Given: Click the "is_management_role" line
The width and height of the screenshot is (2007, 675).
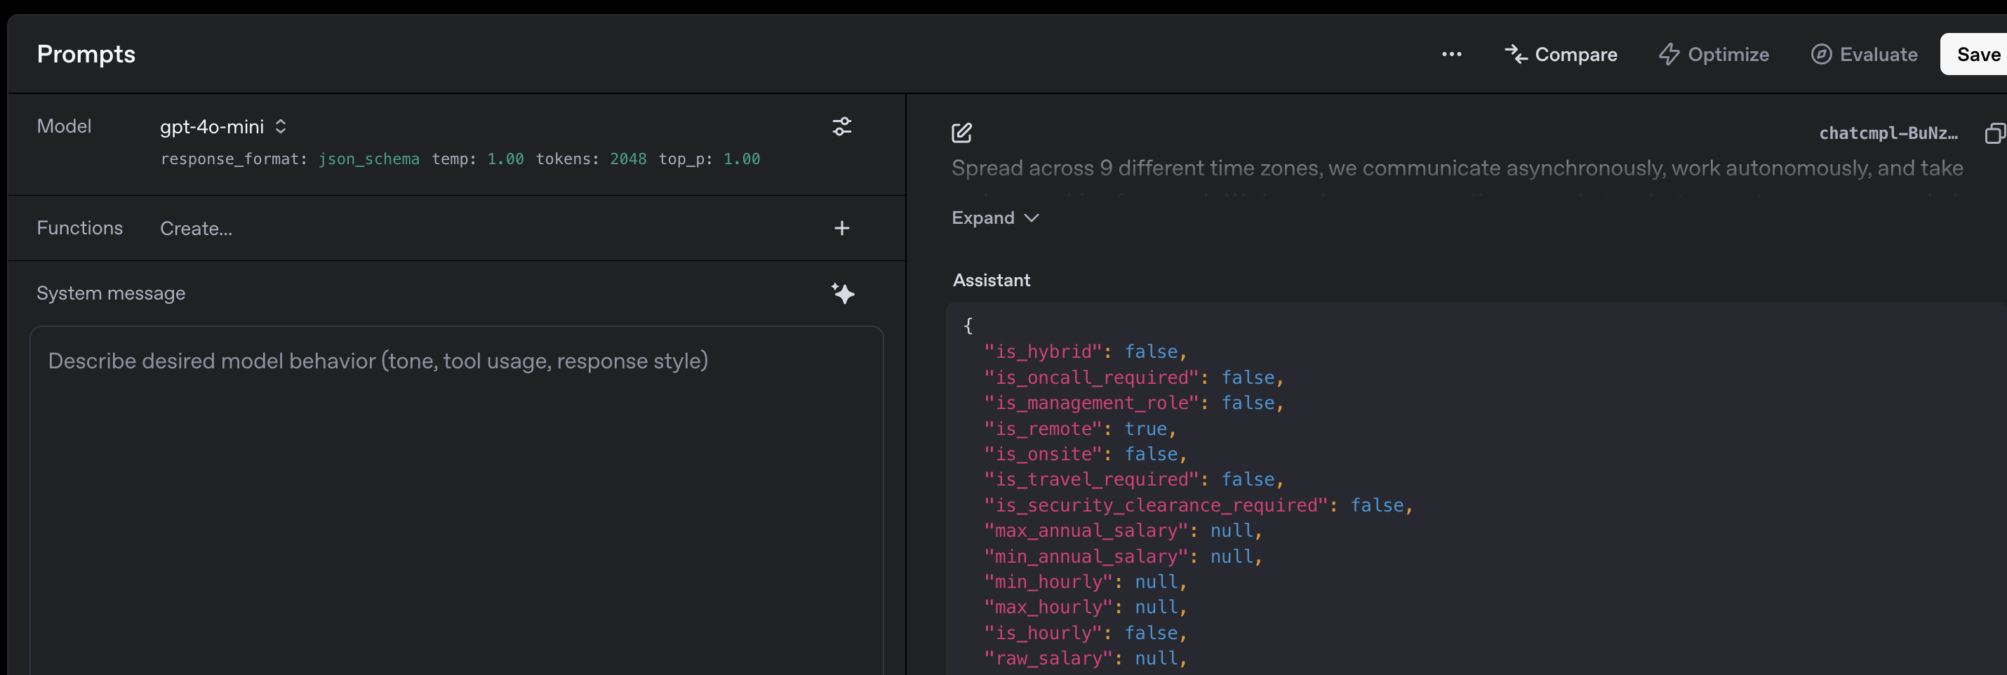Looking at the screenshot, I should [1133, 403].
